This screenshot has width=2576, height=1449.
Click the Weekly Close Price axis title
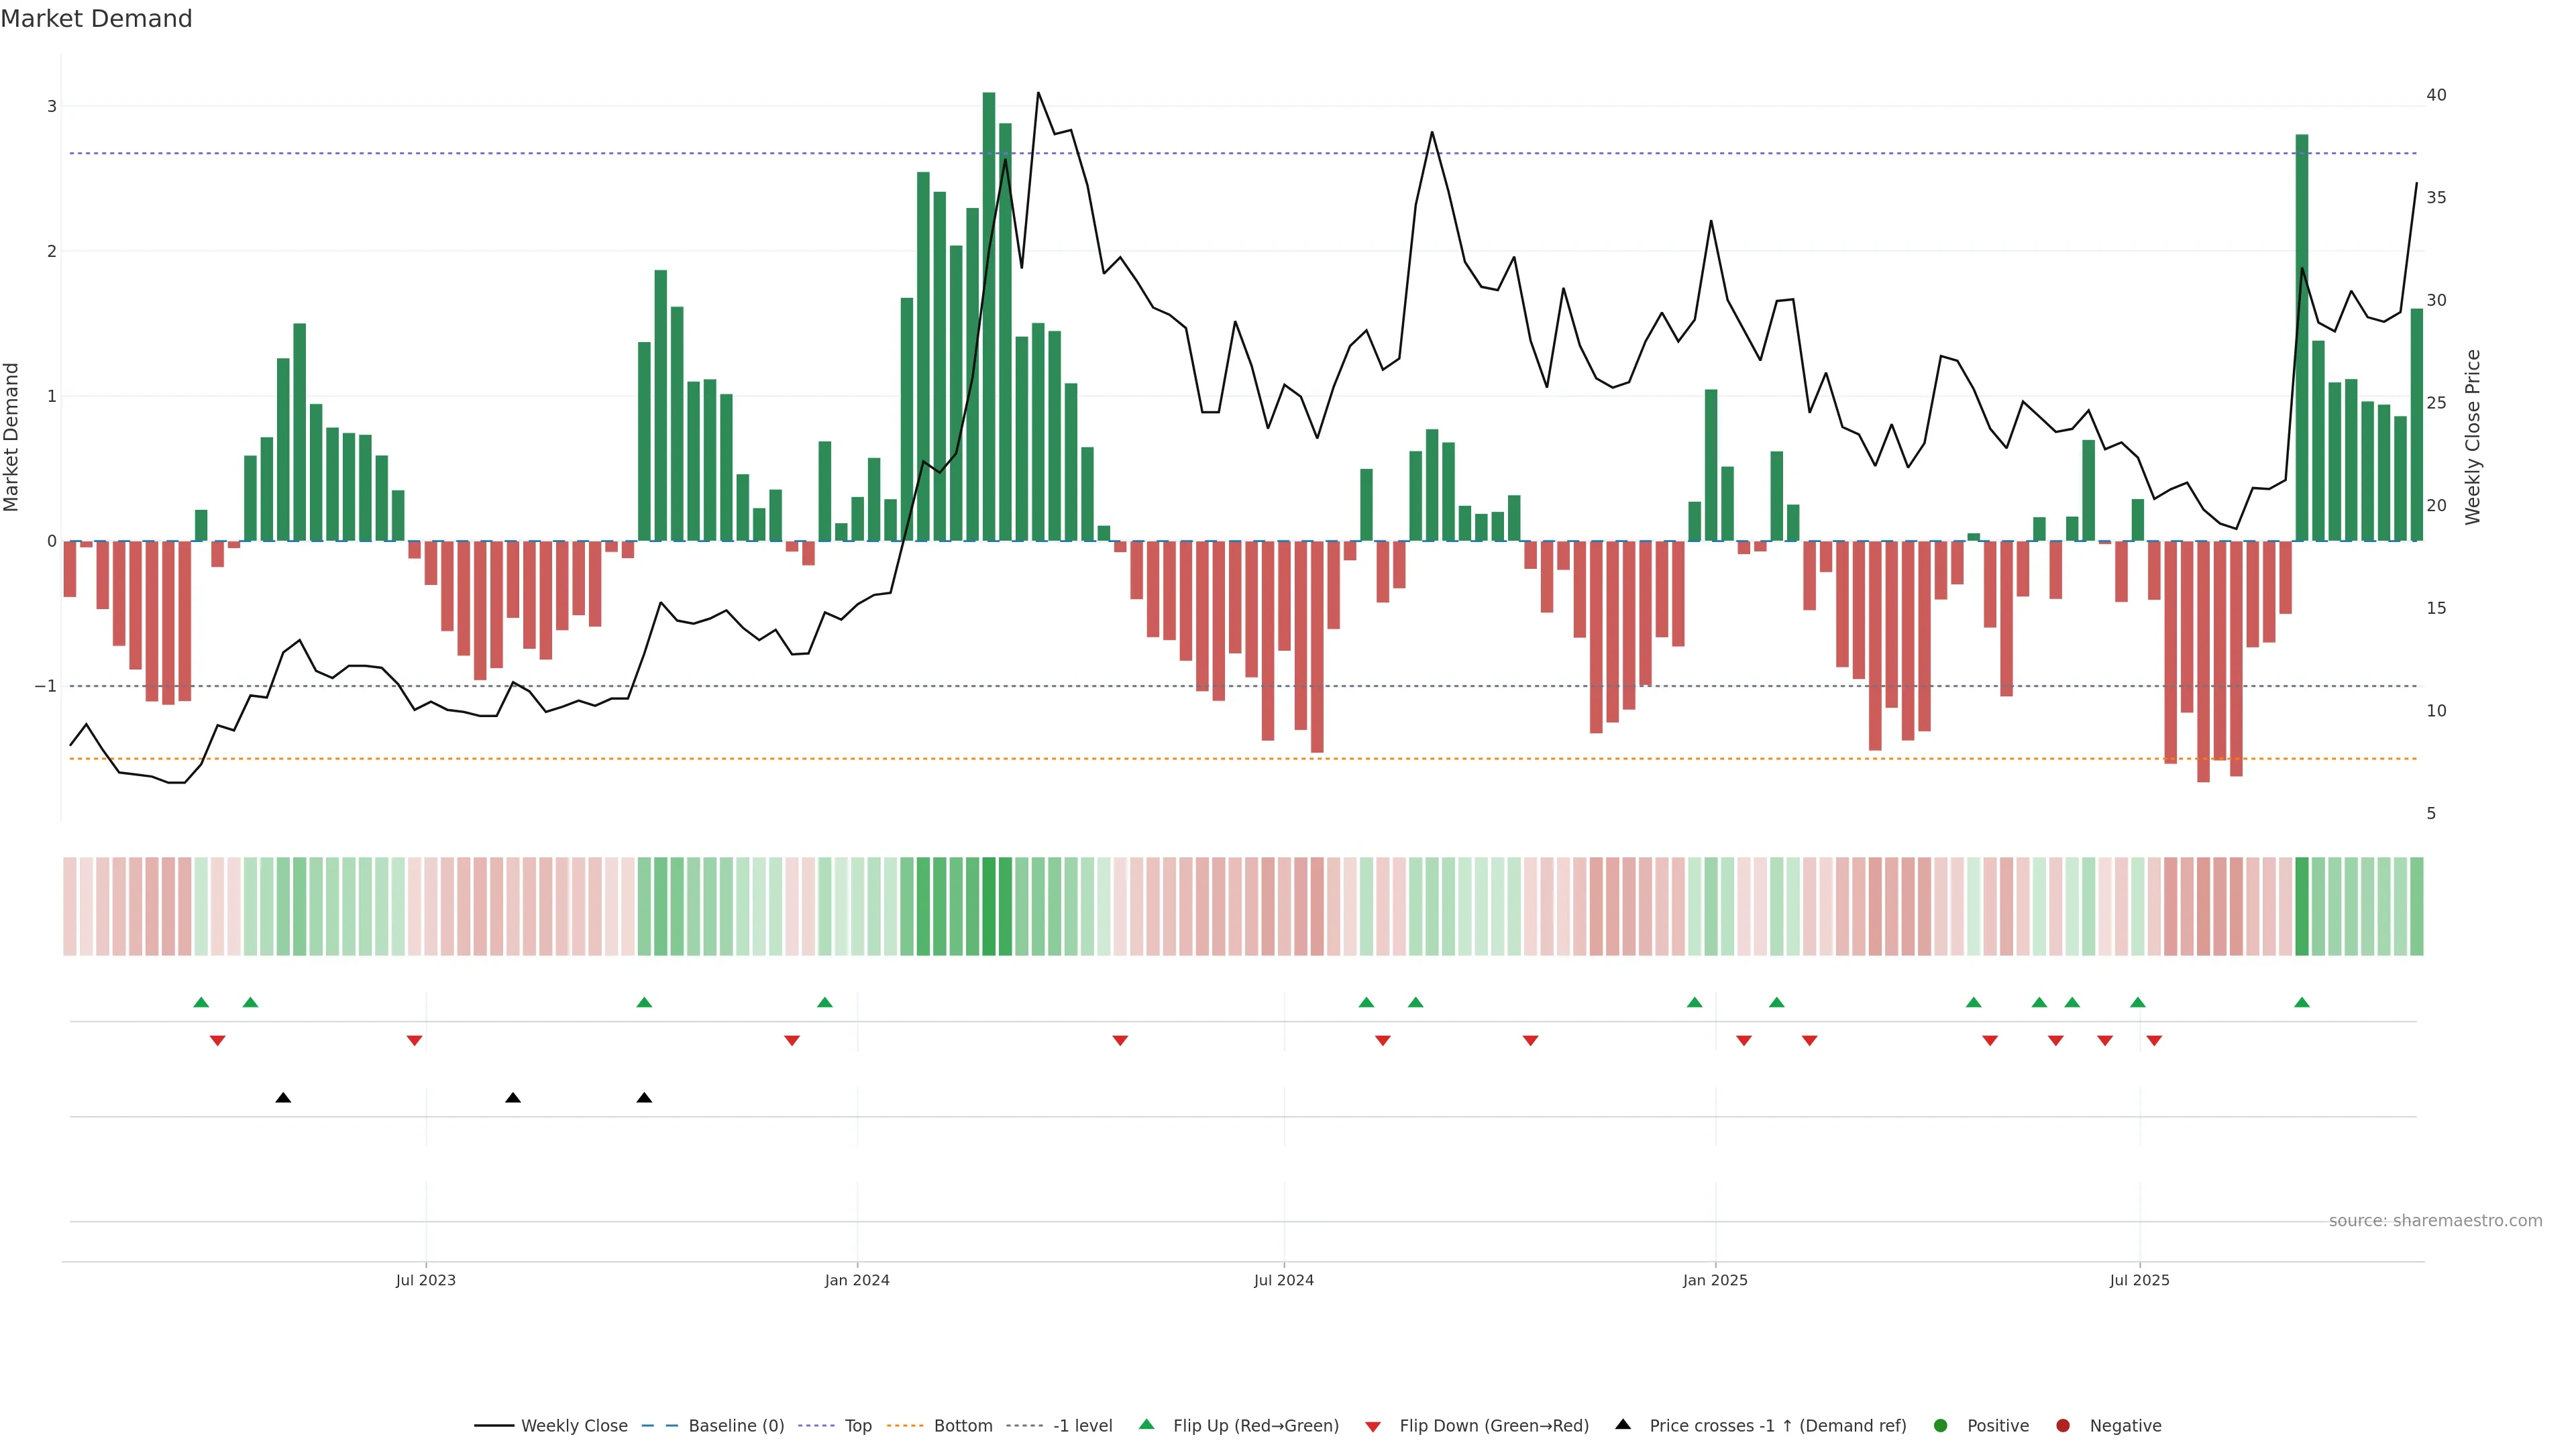[2472, 437]
